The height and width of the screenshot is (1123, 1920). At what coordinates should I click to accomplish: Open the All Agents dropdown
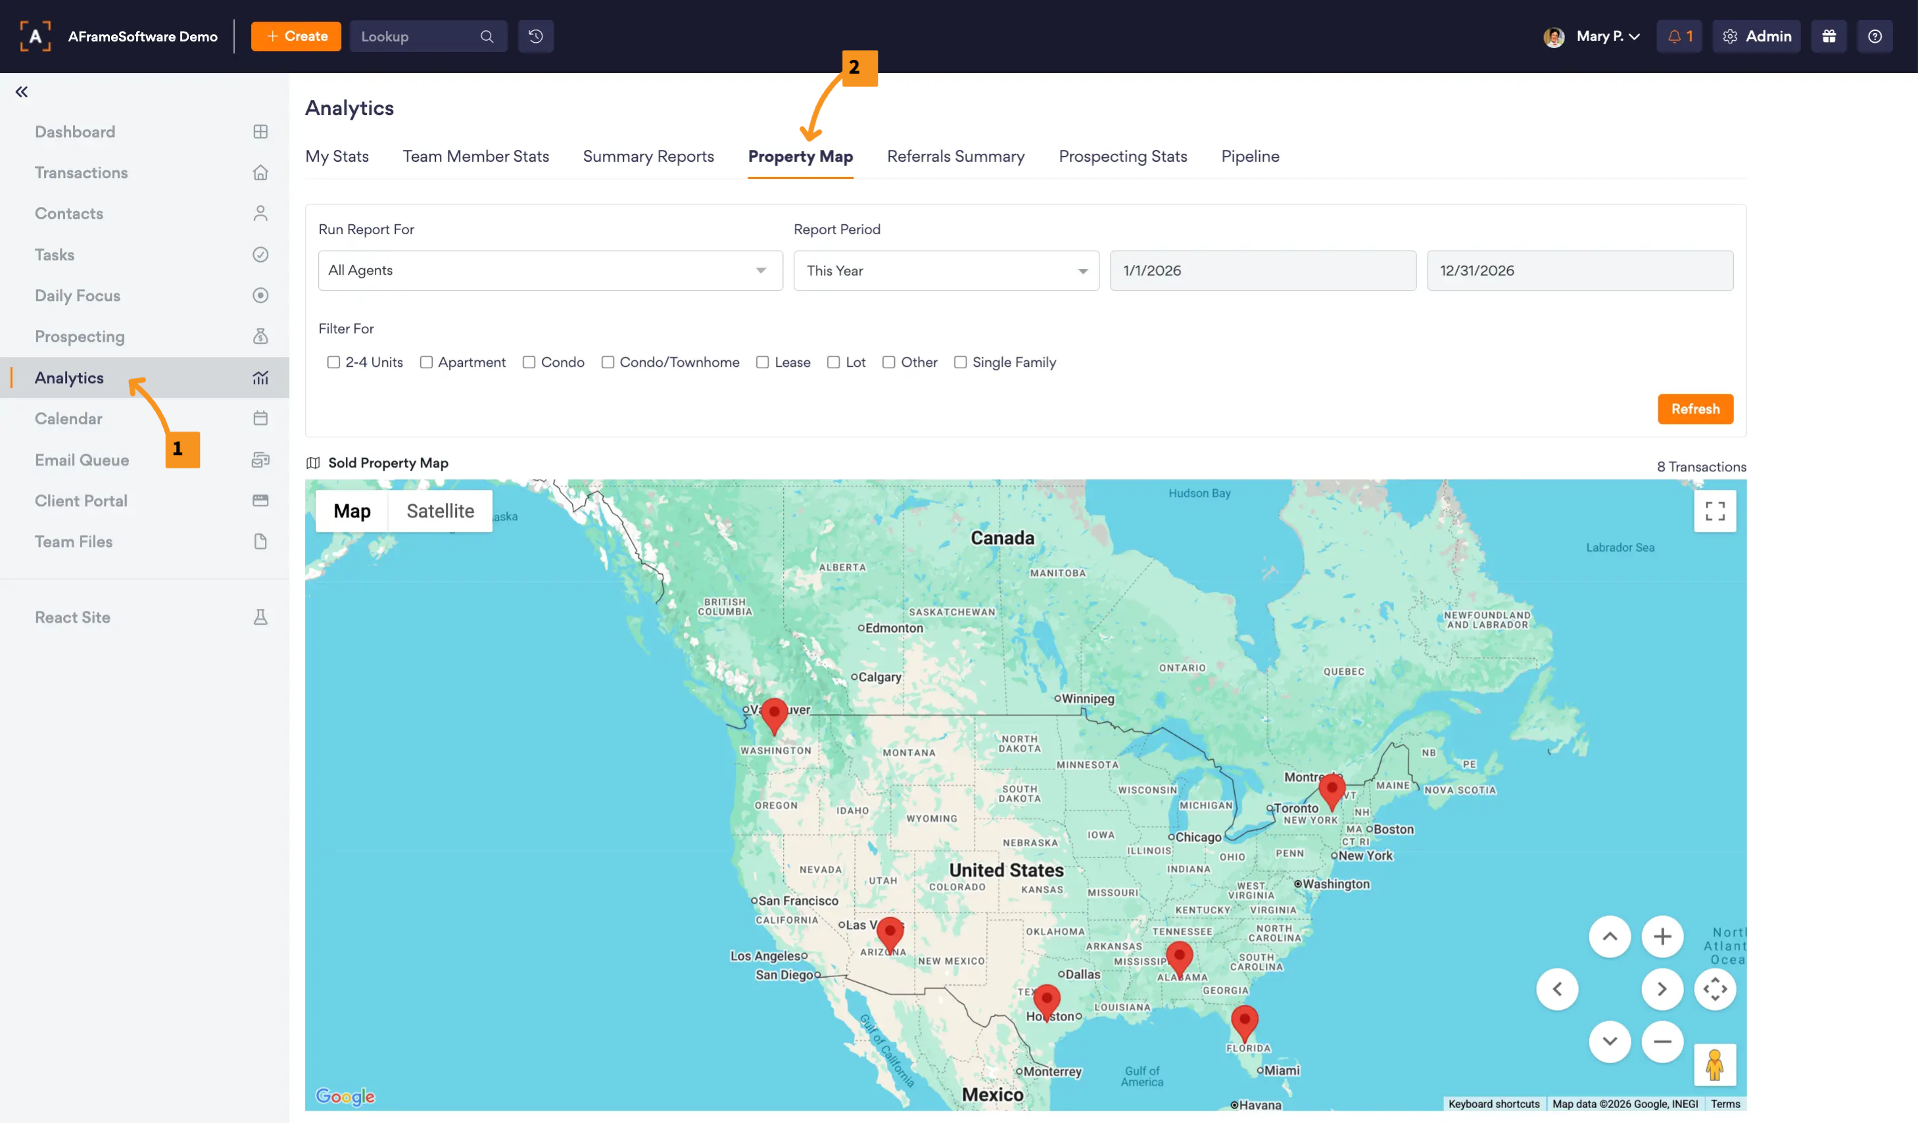[550, 270]
